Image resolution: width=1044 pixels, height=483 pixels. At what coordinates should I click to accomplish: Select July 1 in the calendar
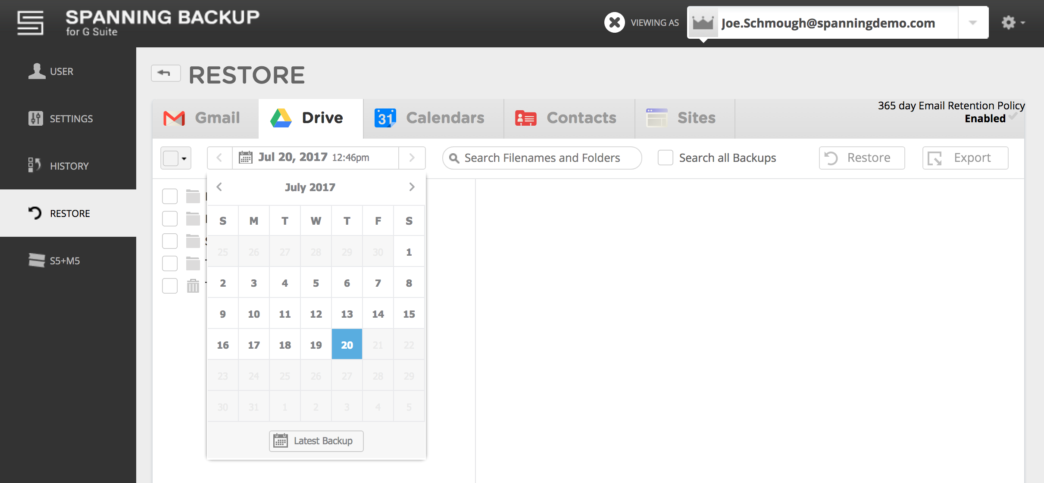[409, 252]
